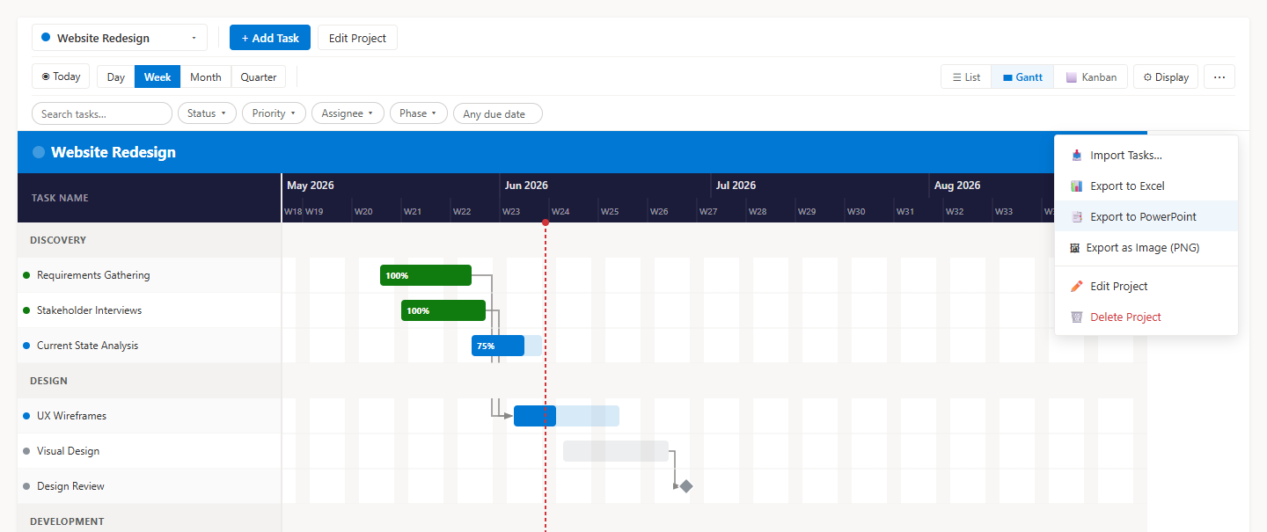The height and width of the screenshot is (532, 1267).
Task: Choose Delete Project in the menu
Action: point(1146,317)
